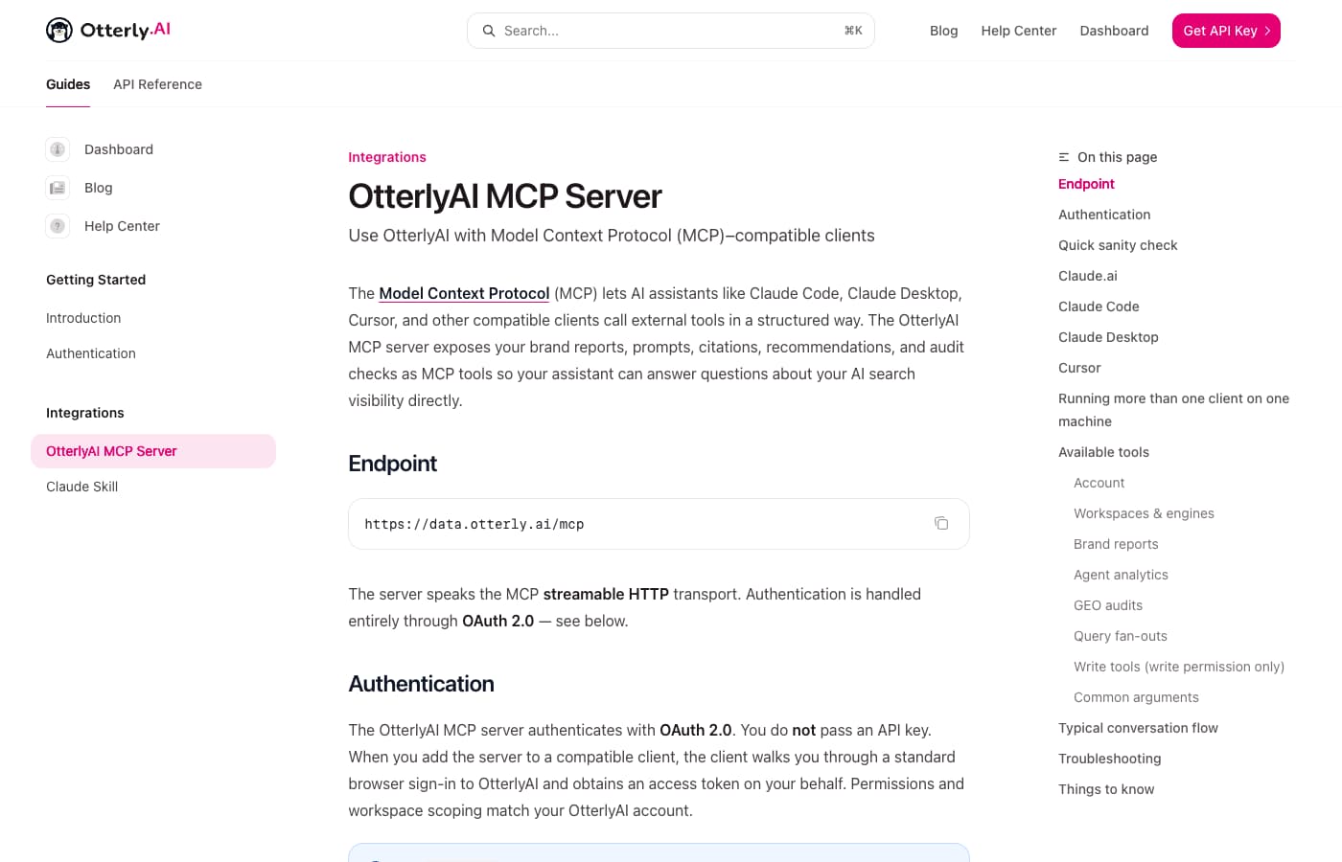Open the Blog sidebar link
The height and width of the screenshot is (862, 1342).
point(99,188)
